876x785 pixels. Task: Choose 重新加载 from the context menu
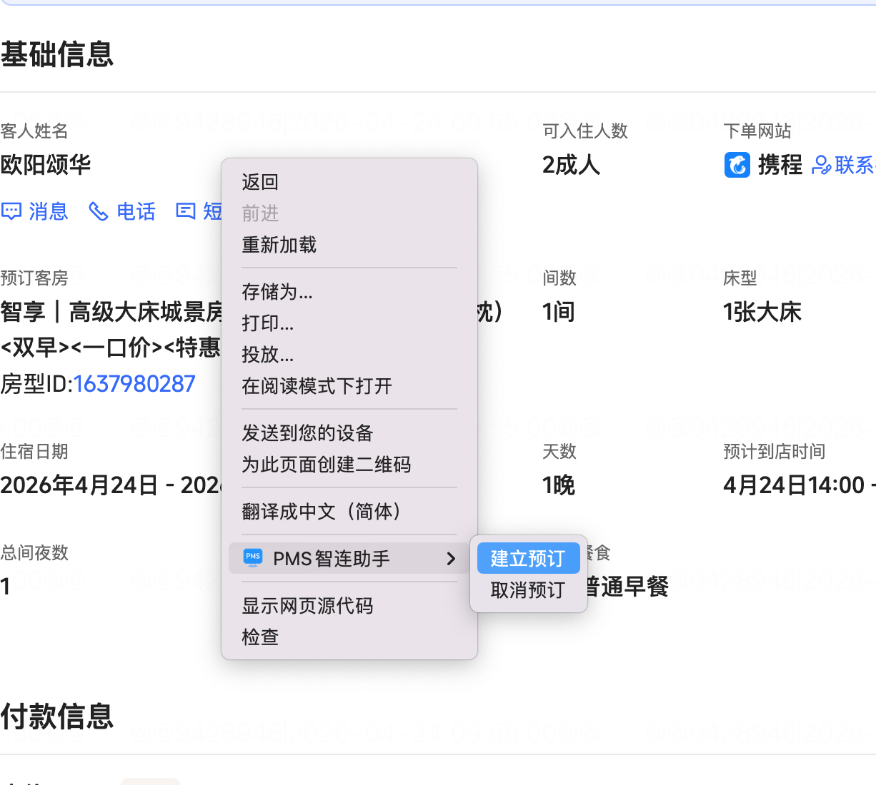click(279, 245)
